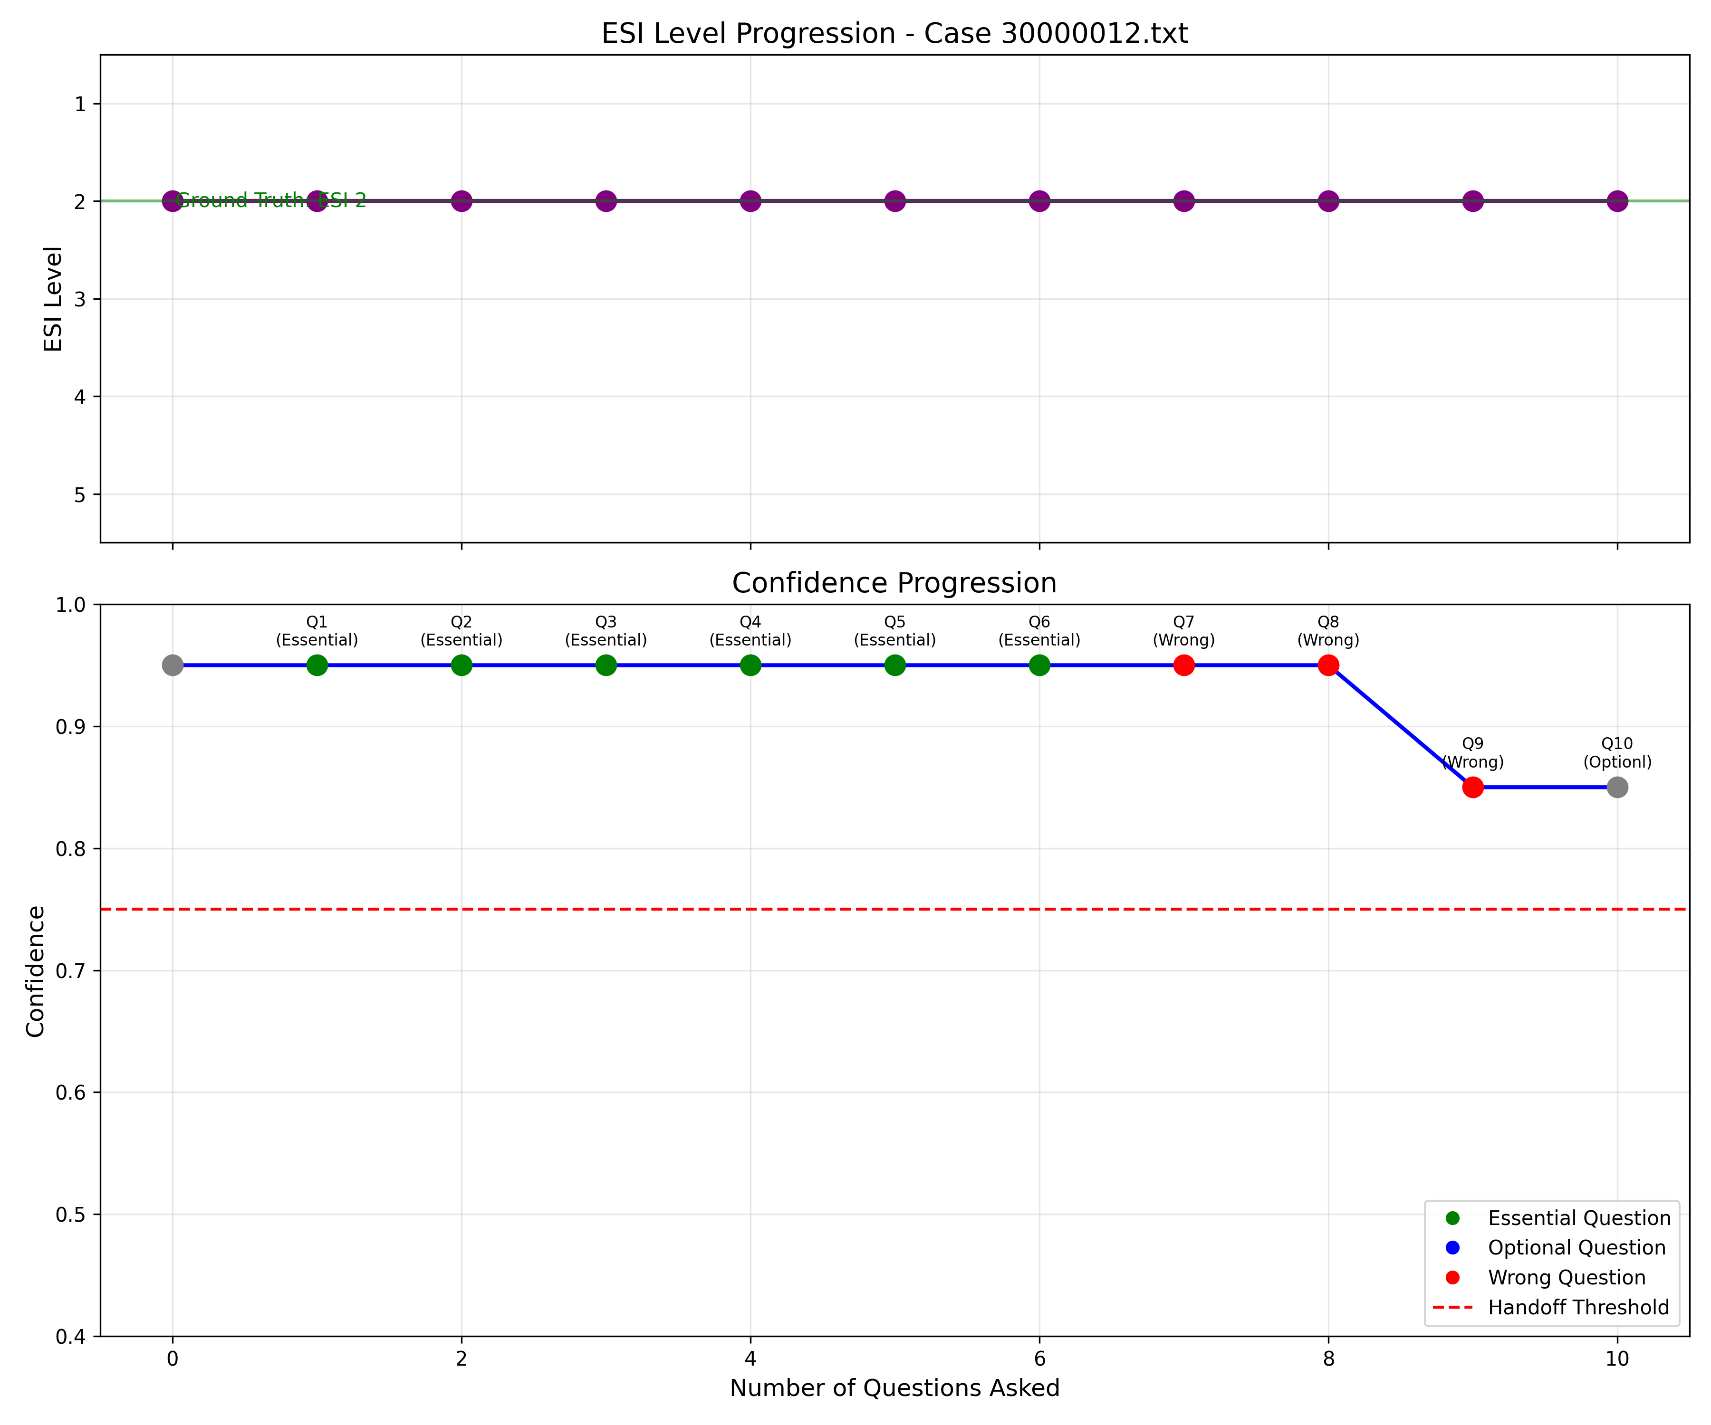
Task: Click the 'Number of Questions Asked' axis label
Action: [894, 1388]
